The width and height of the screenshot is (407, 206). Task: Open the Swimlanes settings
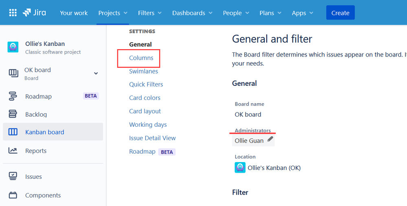[x=143, y=71]
